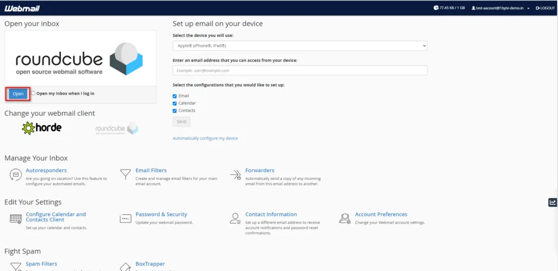Click 'Change your Webmail account settings.' text
This screenshot has width=558, height=271.
(x=390, y=222)
